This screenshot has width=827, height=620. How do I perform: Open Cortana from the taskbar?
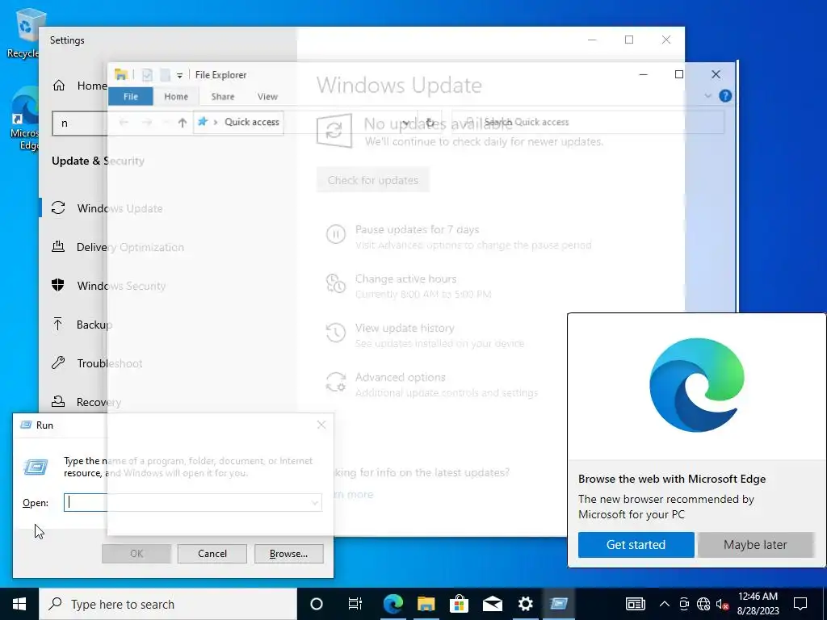(317, 604)
